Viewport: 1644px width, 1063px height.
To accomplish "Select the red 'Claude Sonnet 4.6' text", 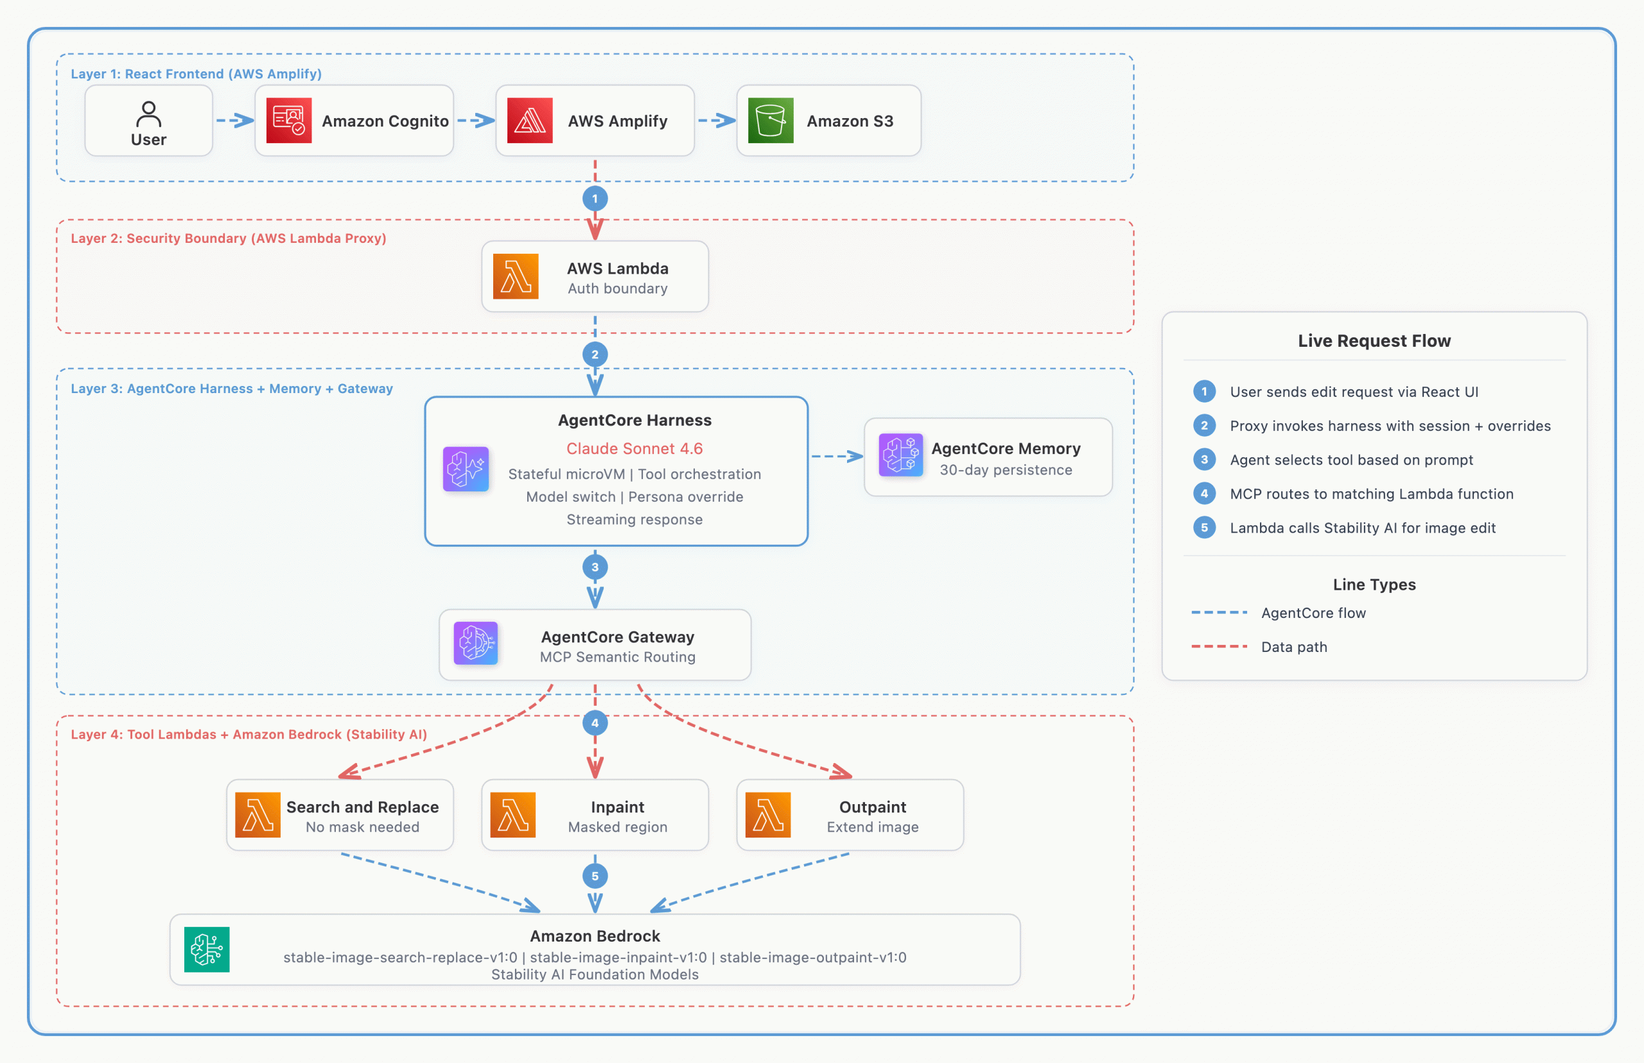I will coord(634,448).
